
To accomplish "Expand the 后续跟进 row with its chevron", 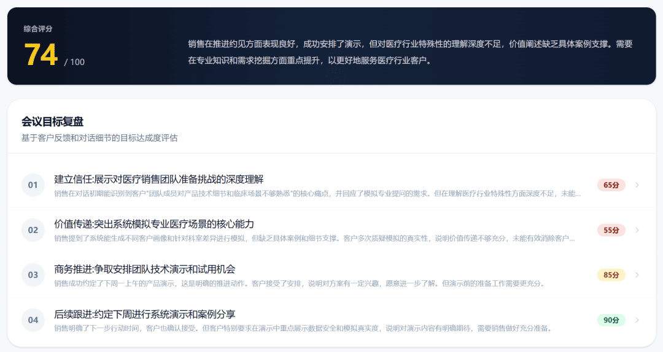I will [637, 320].
